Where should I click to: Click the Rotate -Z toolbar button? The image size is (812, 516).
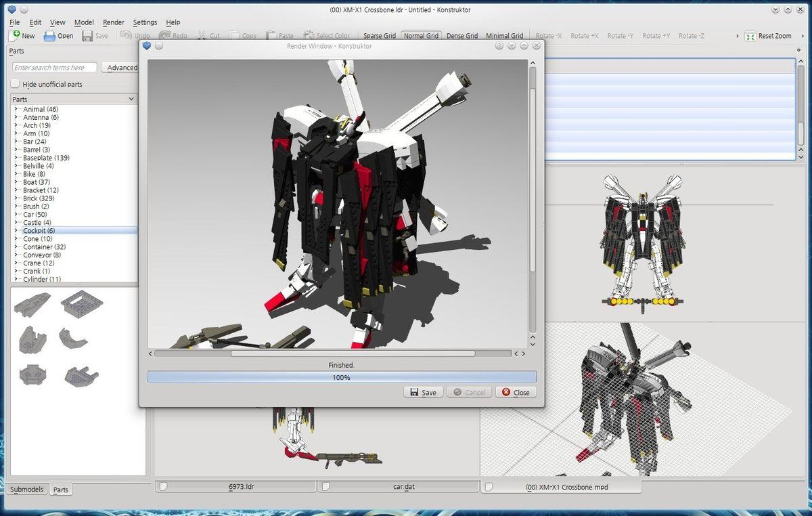[692, 36]
